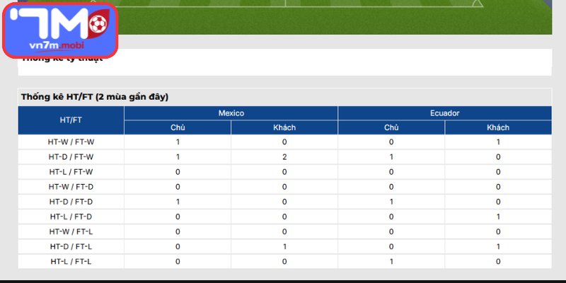
Task: Select the HT-W / FT-L row label
Action: 71,232
